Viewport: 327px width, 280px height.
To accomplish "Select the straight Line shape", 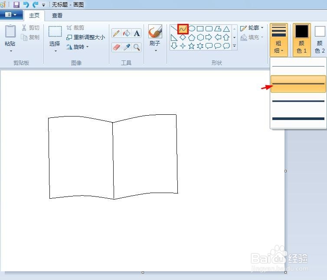I will (173, 29).
